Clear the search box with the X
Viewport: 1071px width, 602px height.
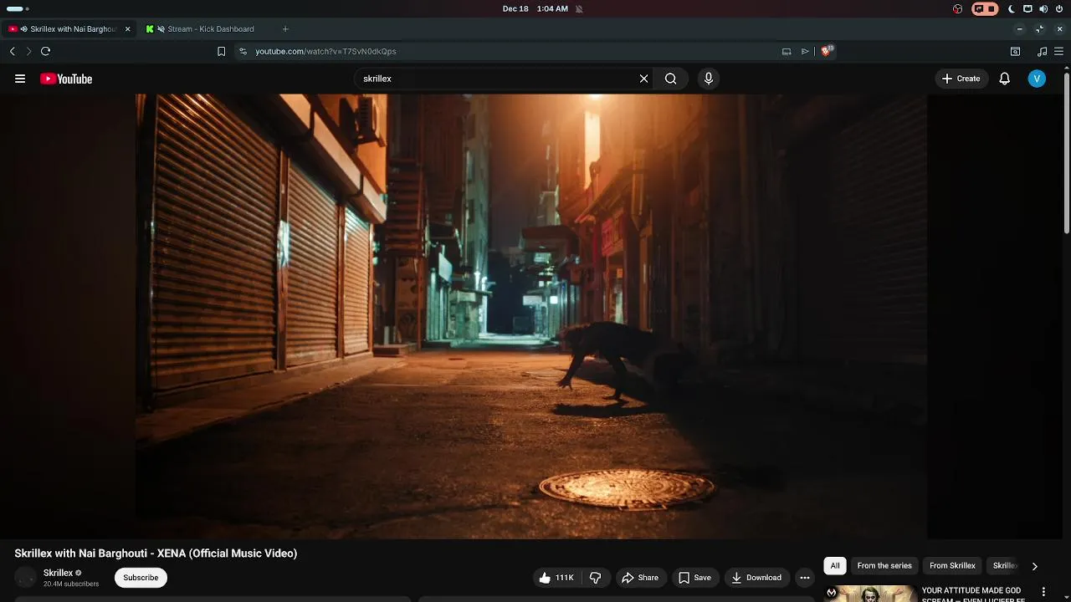643,79
